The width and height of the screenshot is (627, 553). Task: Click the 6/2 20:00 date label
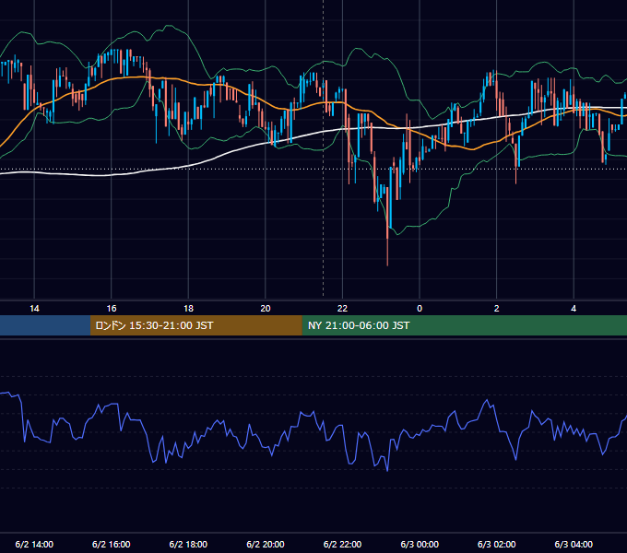266,544
